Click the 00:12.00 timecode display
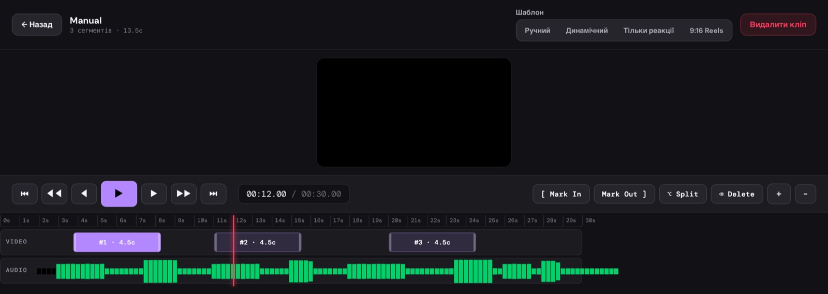 pos(266,194)
